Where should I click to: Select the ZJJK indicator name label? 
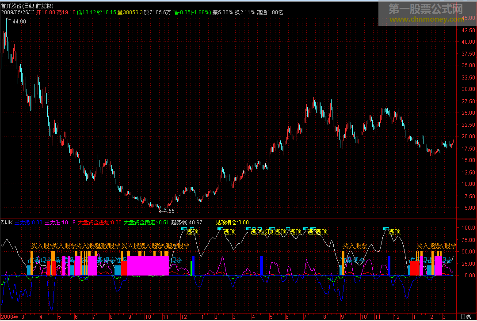tap(7, 223)
